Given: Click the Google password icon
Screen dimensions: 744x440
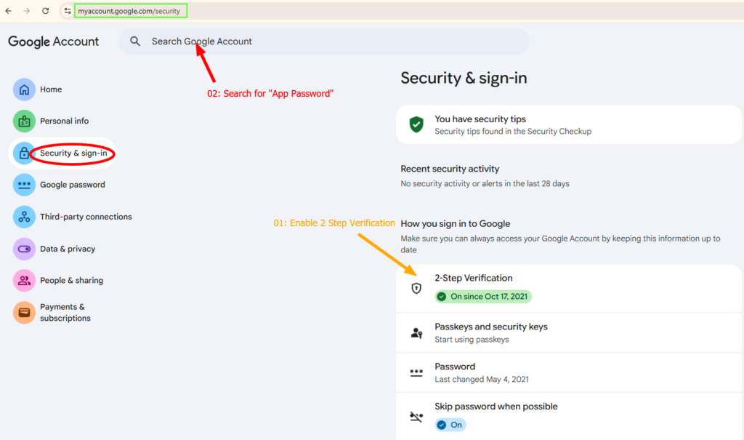Looking at the screenshot, I should coord(24,185).
